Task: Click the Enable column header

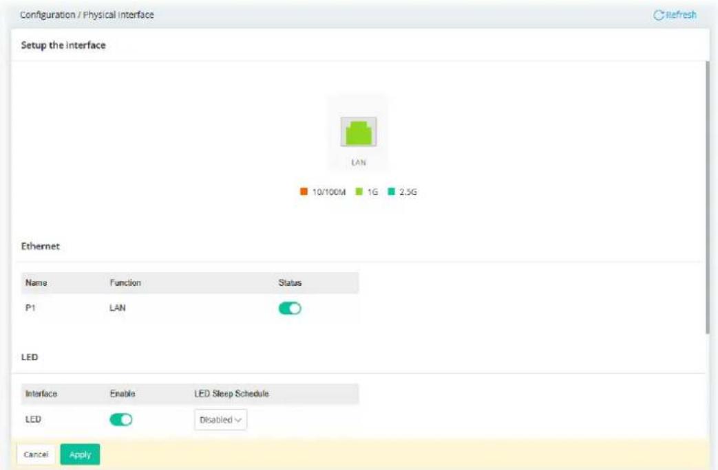Action: (x=123, y=394)
